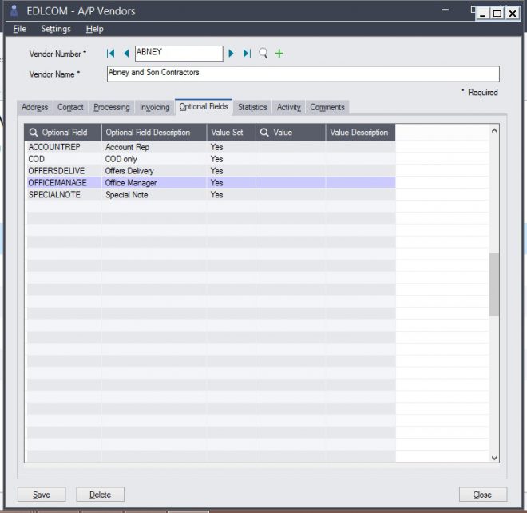
Task: Click the COD only description cell
Action: pos(154,159)
